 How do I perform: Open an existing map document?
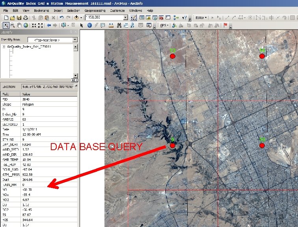[13, 18]
